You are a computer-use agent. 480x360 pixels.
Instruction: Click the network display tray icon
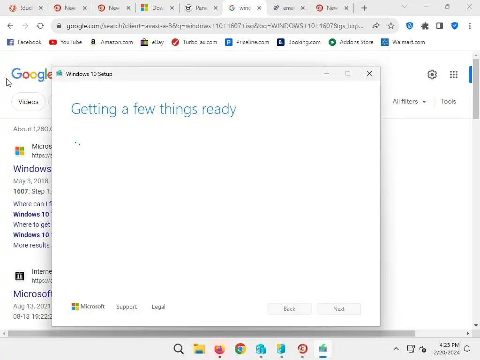(x=411, y=349)
